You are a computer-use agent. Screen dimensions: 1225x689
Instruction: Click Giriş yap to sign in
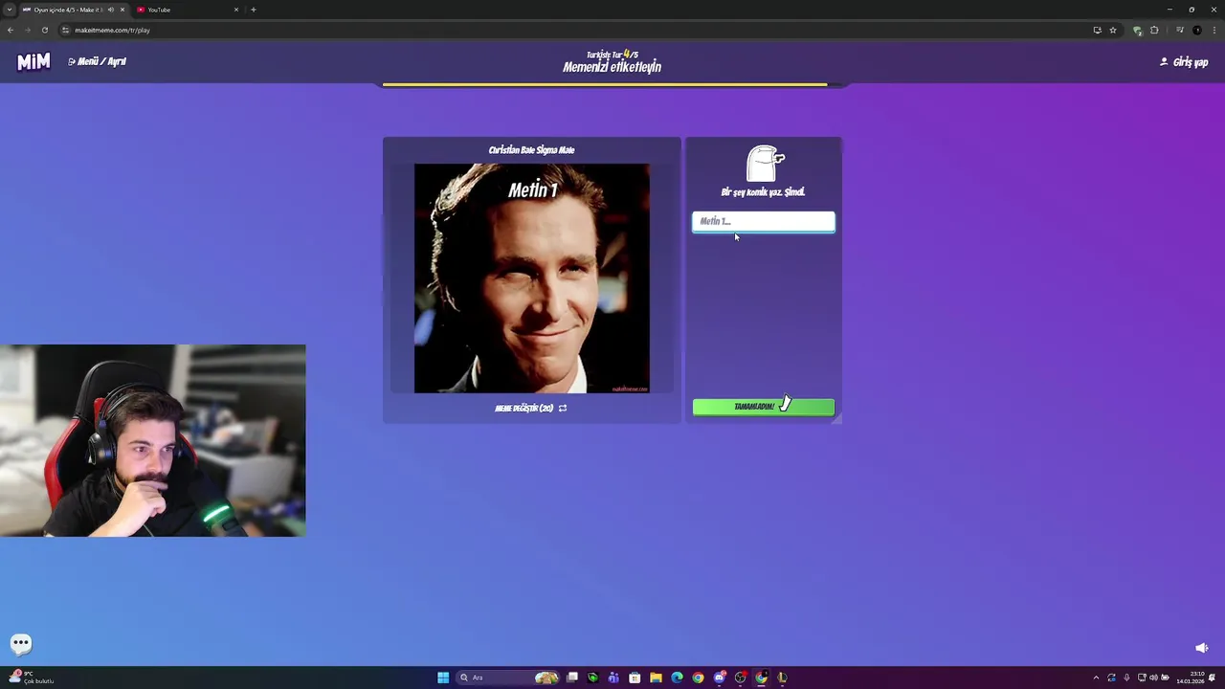click(x=1184, y=62)
